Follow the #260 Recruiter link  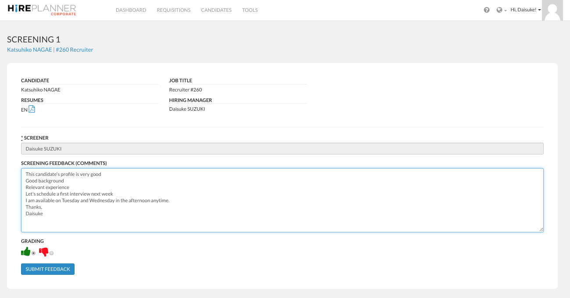click(74, 50)
